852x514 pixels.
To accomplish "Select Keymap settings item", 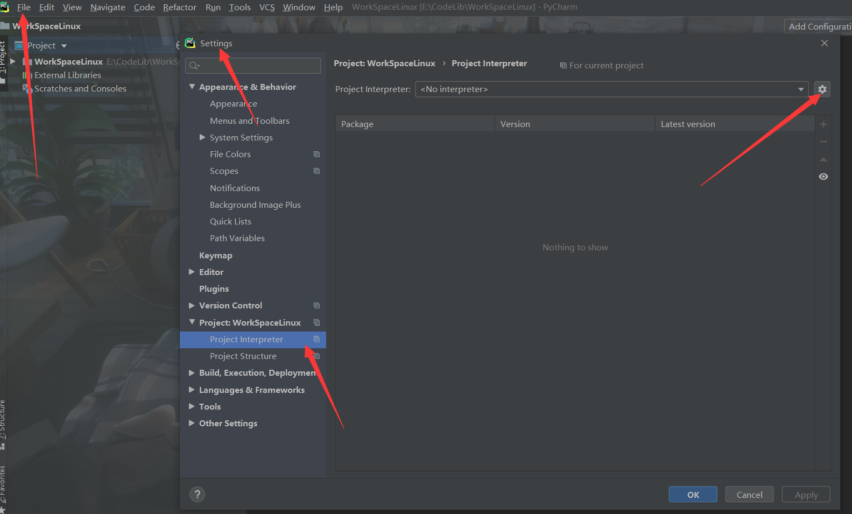I will pyautogui.click(x=216, y=255).
